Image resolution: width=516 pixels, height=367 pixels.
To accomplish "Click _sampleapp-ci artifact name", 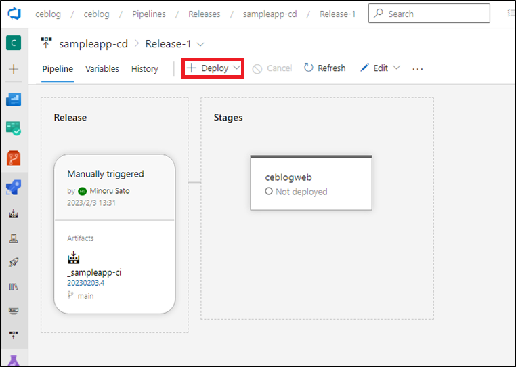I will (x=94, y=272).
